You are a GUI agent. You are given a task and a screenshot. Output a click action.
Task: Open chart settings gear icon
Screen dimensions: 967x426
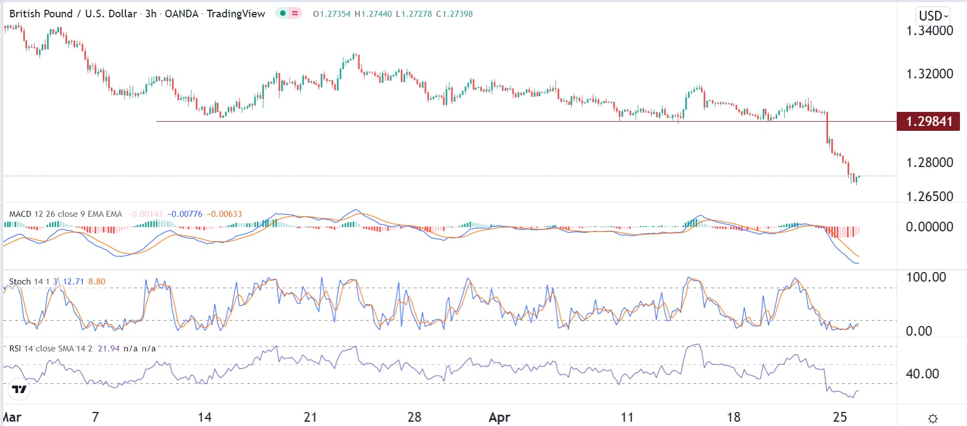coord(932,418)
